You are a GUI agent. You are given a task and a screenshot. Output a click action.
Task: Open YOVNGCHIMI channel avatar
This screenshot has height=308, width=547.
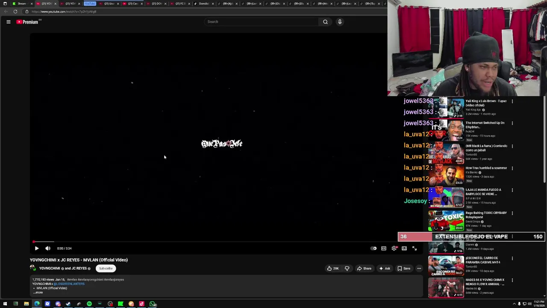click(33, 268)
